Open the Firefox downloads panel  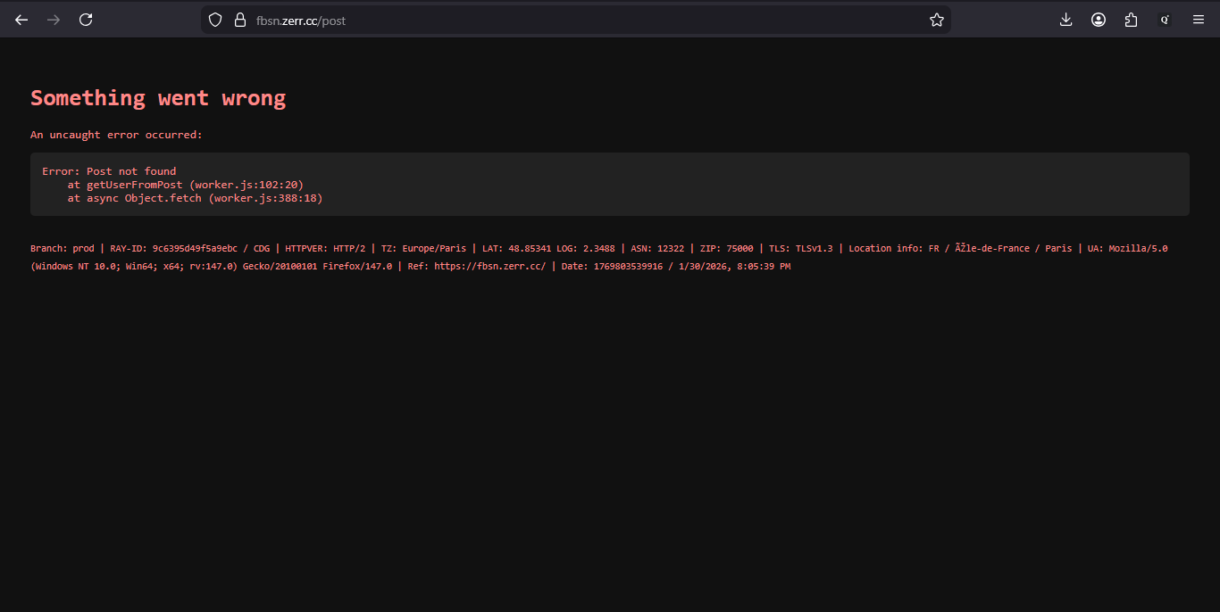1065,20
